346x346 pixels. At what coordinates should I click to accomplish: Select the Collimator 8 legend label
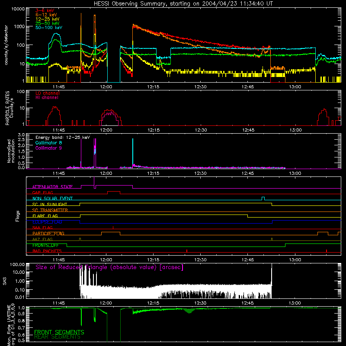48,143
